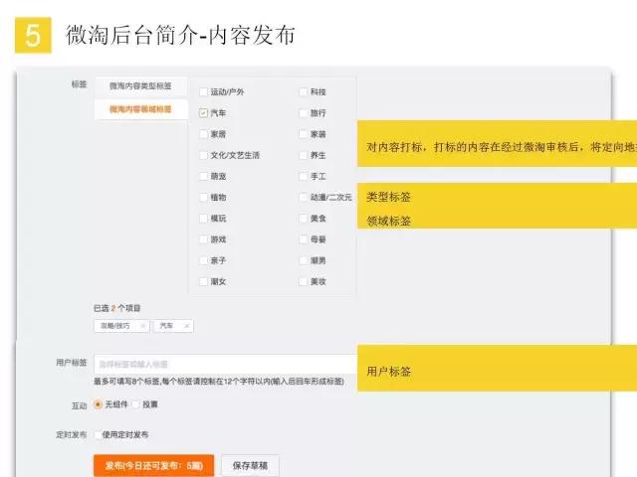The width and height of the screenshot is (637, 477).
Task: Click the 标签 field label
Action: click(x=80, y=84)
